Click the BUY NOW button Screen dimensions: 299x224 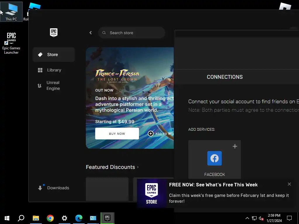pos(117,134)
